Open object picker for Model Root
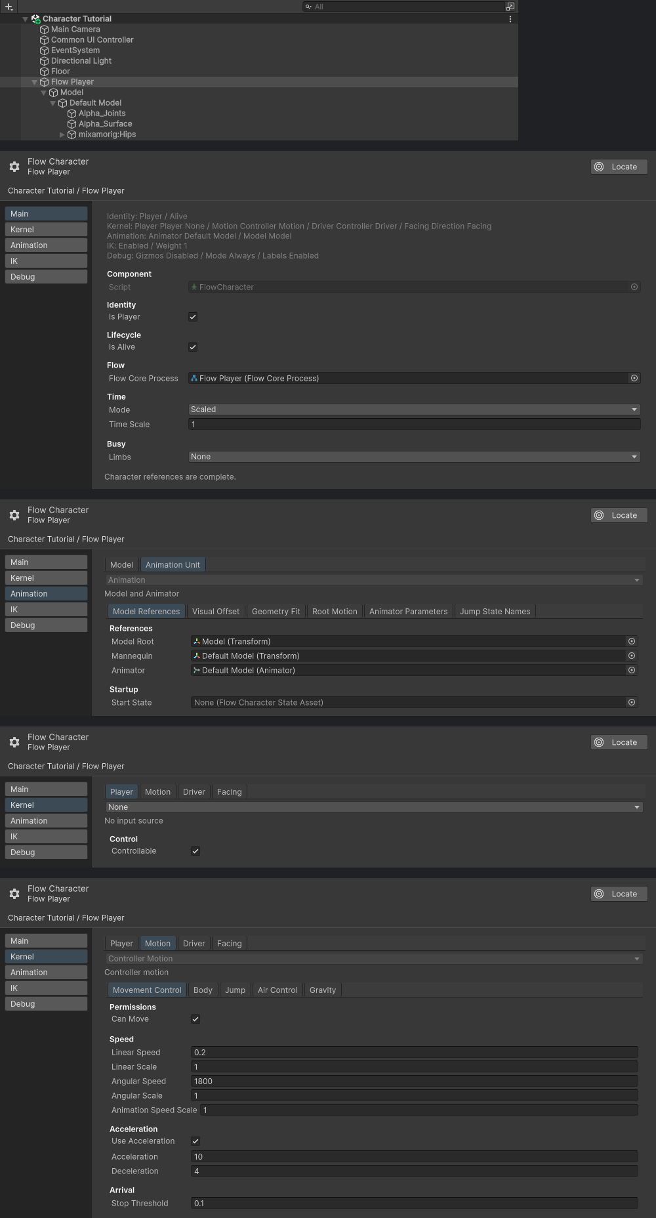The width and height of the screenshot is (656, 1218). tap(632, 641)
